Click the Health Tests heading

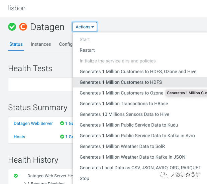pyautogui.click(x=30, y=68)
